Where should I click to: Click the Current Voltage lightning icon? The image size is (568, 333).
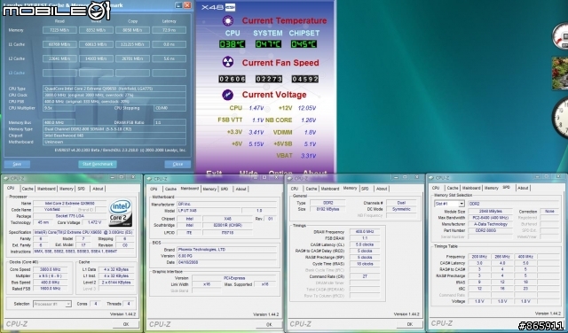coord(228,95)
